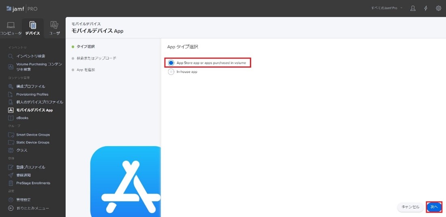Click the Static Device Groups icon

pos(11,142)
